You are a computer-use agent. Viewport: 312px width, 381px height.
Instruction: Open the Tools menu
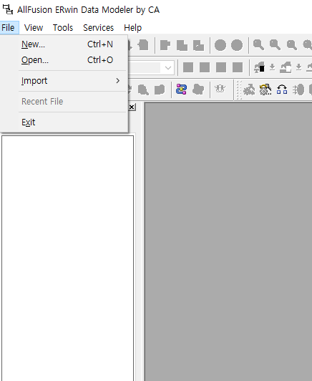pyautogui.click(x=63, y=28)
